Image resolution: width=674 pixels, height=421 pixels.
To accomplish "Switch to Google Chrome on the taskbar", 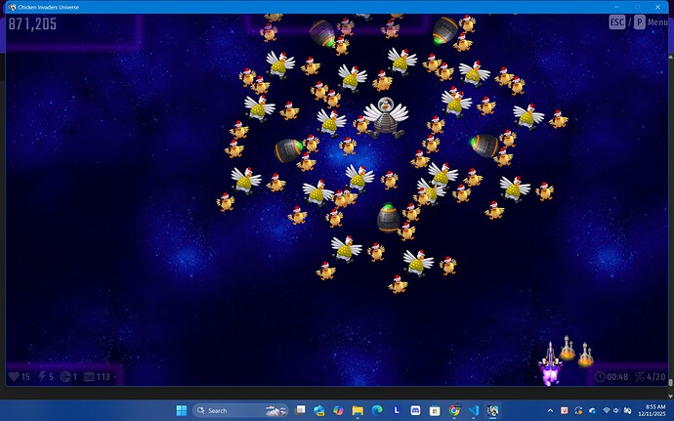I will point(454,410).
